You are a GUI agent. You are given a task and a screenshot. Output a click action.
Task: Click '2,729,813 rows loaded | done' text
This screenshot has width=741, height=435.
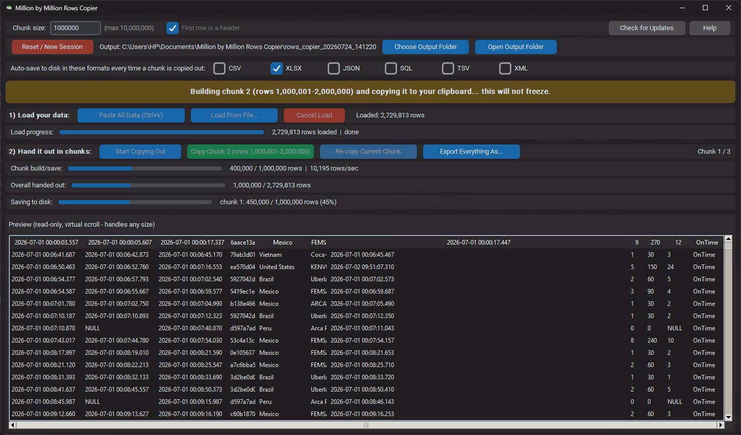coord(315,132)
